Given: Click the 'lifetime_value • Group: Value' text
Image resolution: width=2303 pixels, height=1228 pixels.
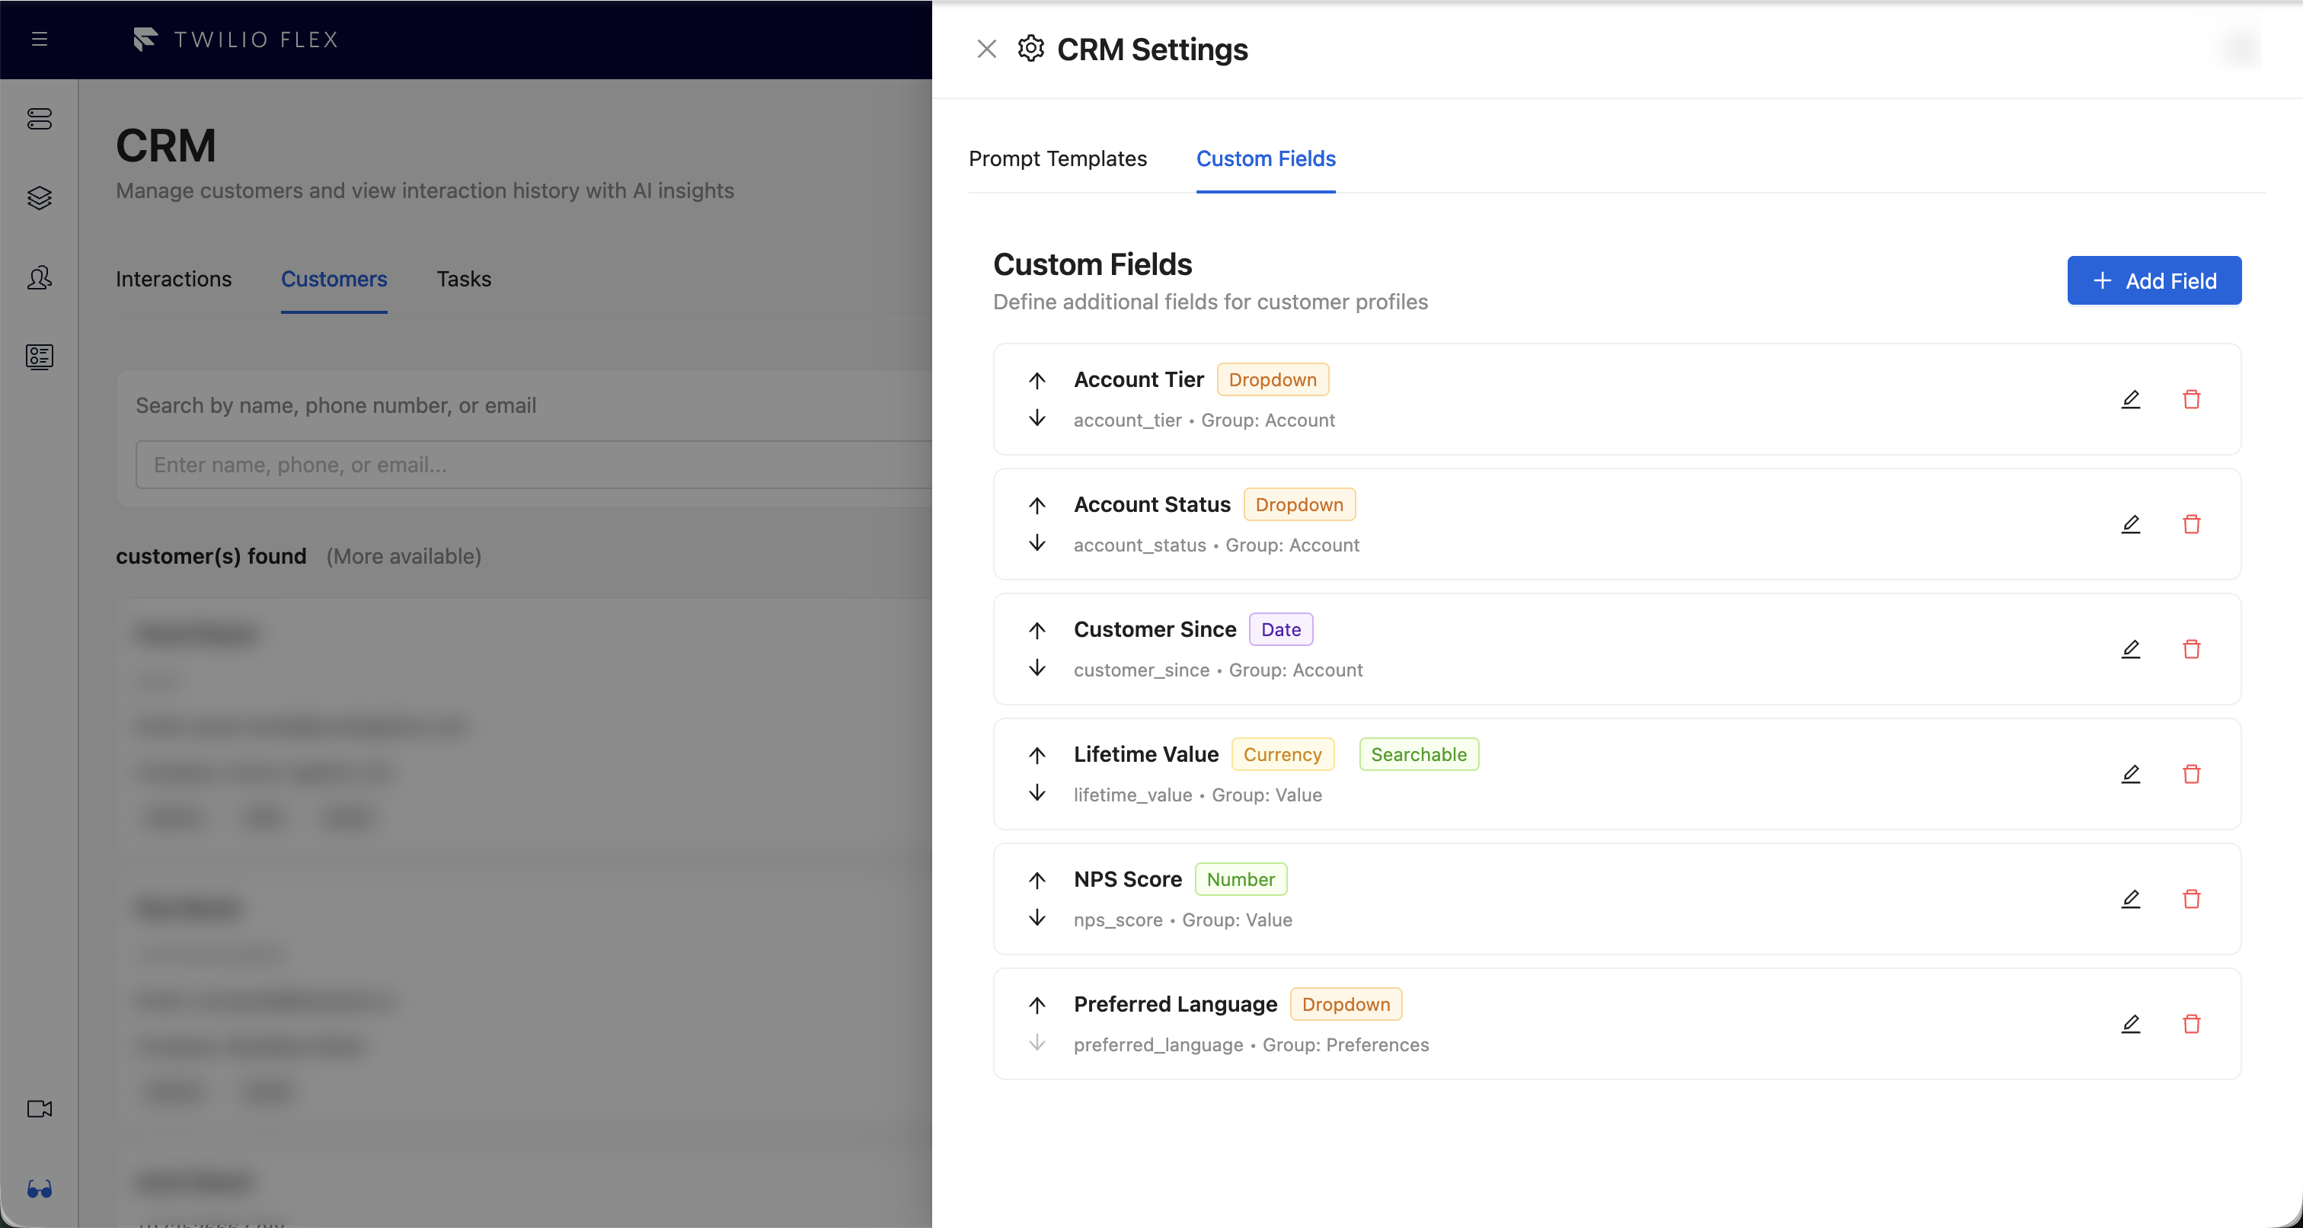Looking at the screenshot, I should [x=1197, y=795].
